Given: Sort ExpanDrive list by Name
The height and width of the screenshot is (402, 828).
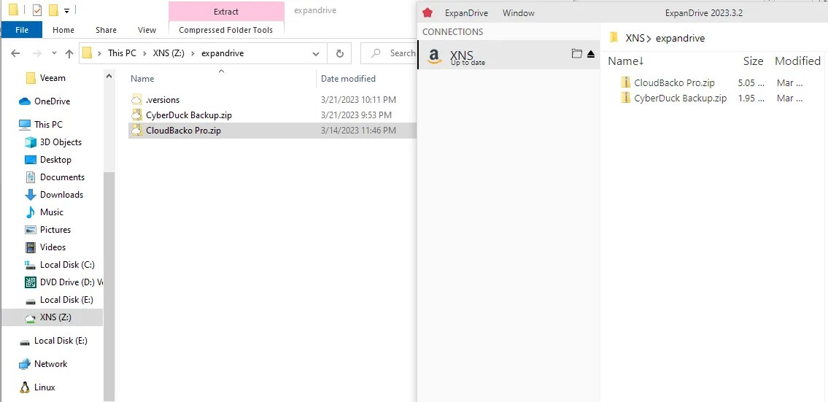Looking at the screenshot, I should pyautogui.click(x=626, y=61).
